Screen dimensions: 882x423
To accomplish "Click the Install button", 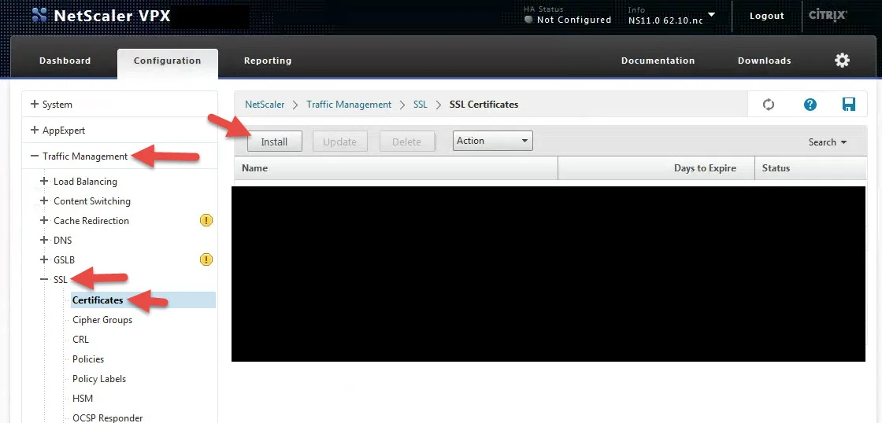I will point(275,142).
